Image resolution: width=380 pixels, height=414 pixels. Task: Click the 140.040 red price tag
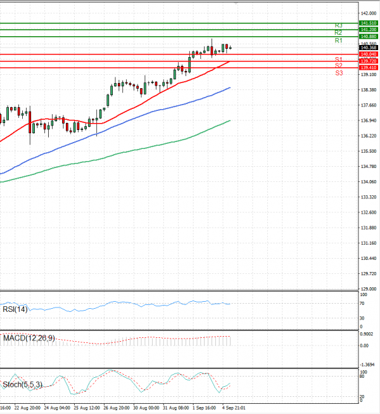click(369, 55)
